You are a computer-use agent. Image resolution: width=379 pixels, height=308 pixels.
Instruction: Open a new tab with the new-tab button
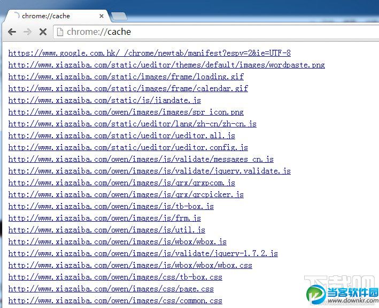(x=119, y=17)
